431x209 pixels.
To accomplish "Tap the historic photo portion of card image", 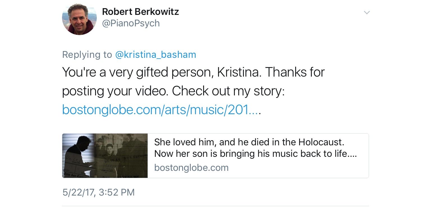I will [x=121, y=156].
